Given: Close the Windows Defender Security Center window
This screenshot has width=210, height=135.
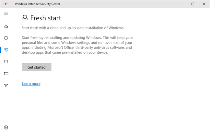Looking at the screenshot, I should tap(204, 4).
